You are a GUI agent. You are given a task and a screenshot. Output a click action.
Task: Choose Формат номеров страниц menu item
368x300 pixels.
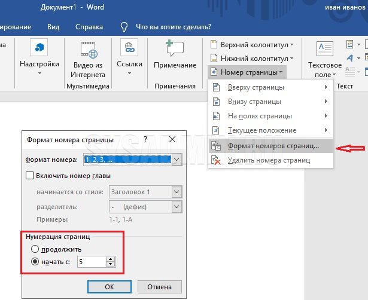click(x=270, y=146)
